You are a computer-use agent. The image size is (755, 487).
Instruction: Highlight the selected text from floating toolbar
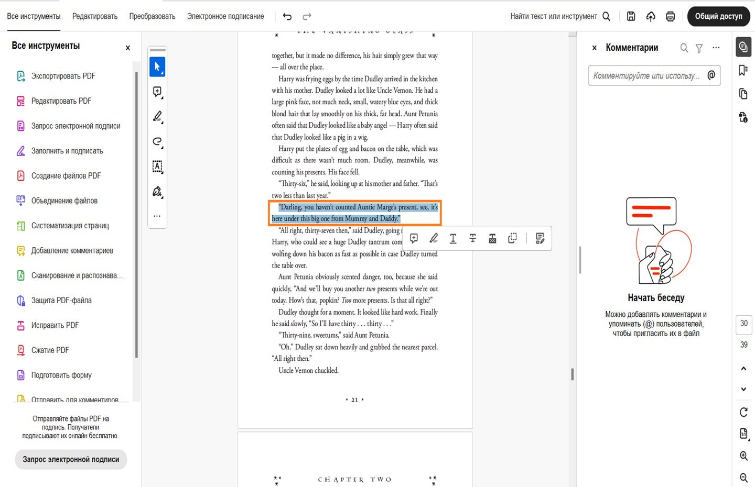pyautogui.click(x=434, y=239)
